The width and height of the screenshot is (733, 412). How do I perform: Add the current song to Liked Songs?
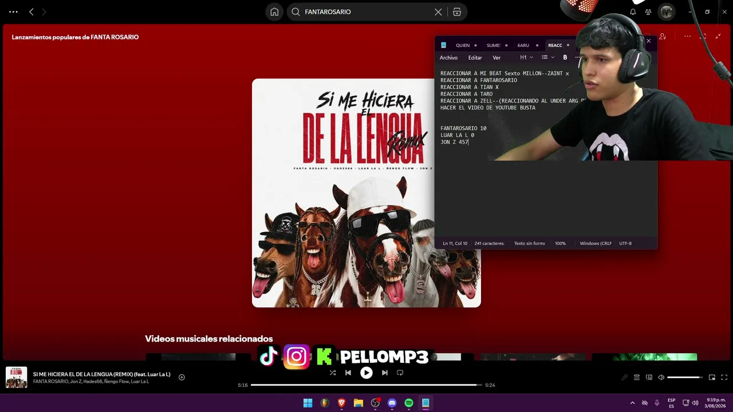[x=182, y=377]
